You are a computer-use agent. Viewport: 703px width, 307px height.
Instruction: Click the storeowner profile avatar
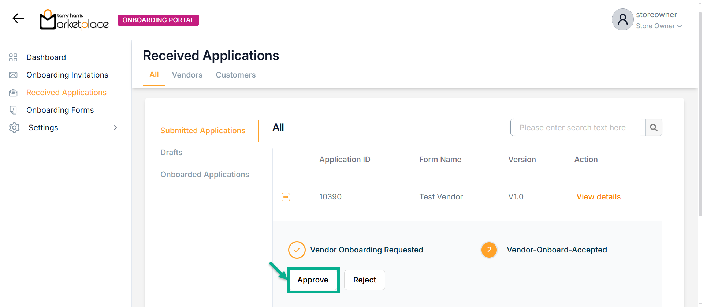tap(622, 20)
